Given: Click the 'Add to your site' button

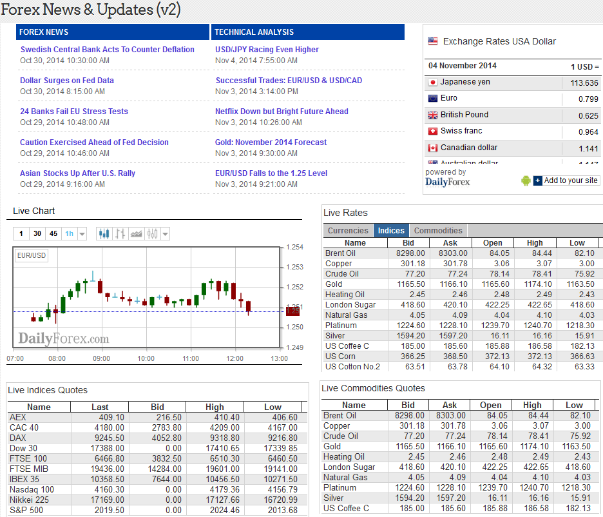Looking at the screenshot, I should pyautogui.click(x=566, y=180).
